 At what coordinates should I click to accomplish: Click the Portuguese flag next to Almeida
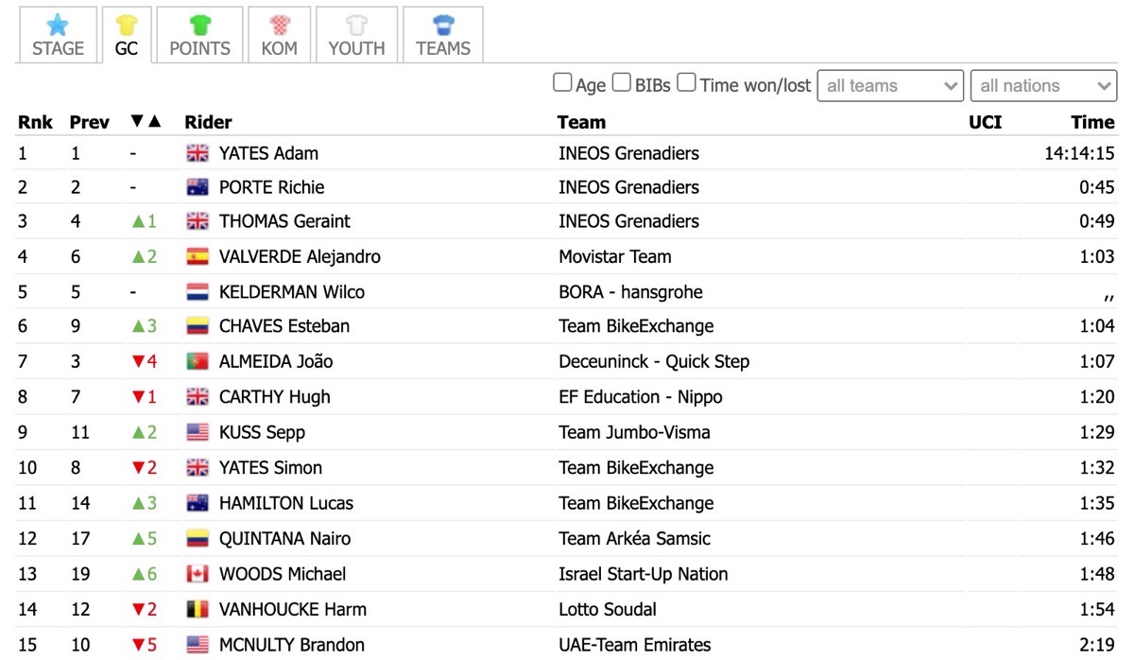pyautogui.click(x=198, y=361)
